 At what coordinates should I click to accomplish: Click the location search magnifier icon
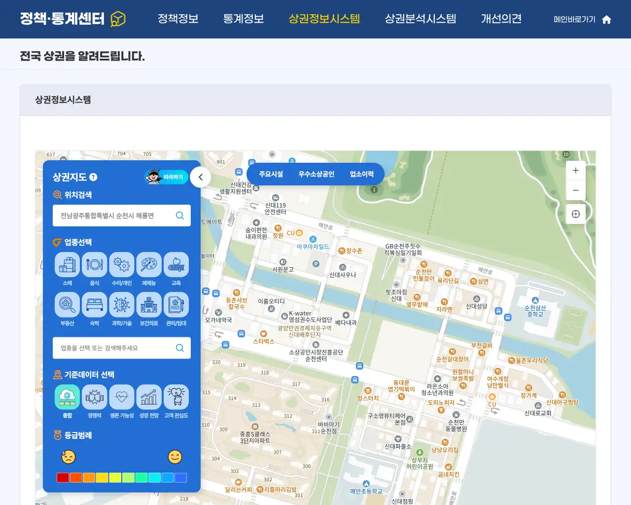point(180,216)
